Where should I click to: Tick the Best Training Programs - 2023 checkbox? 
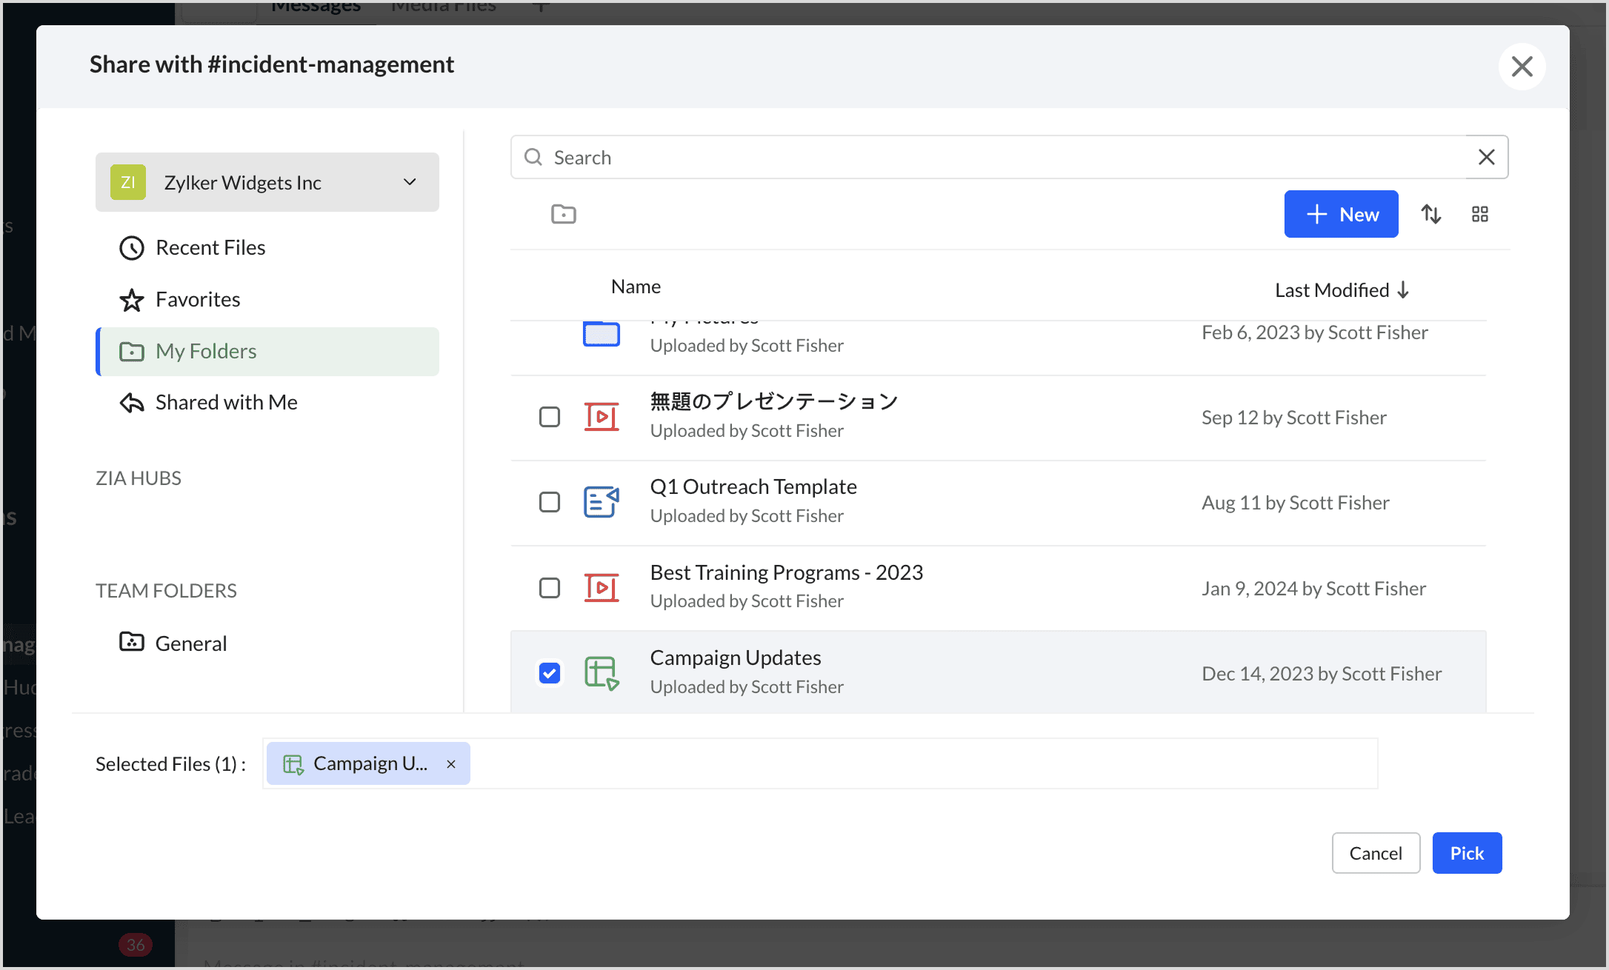(550, 588)
